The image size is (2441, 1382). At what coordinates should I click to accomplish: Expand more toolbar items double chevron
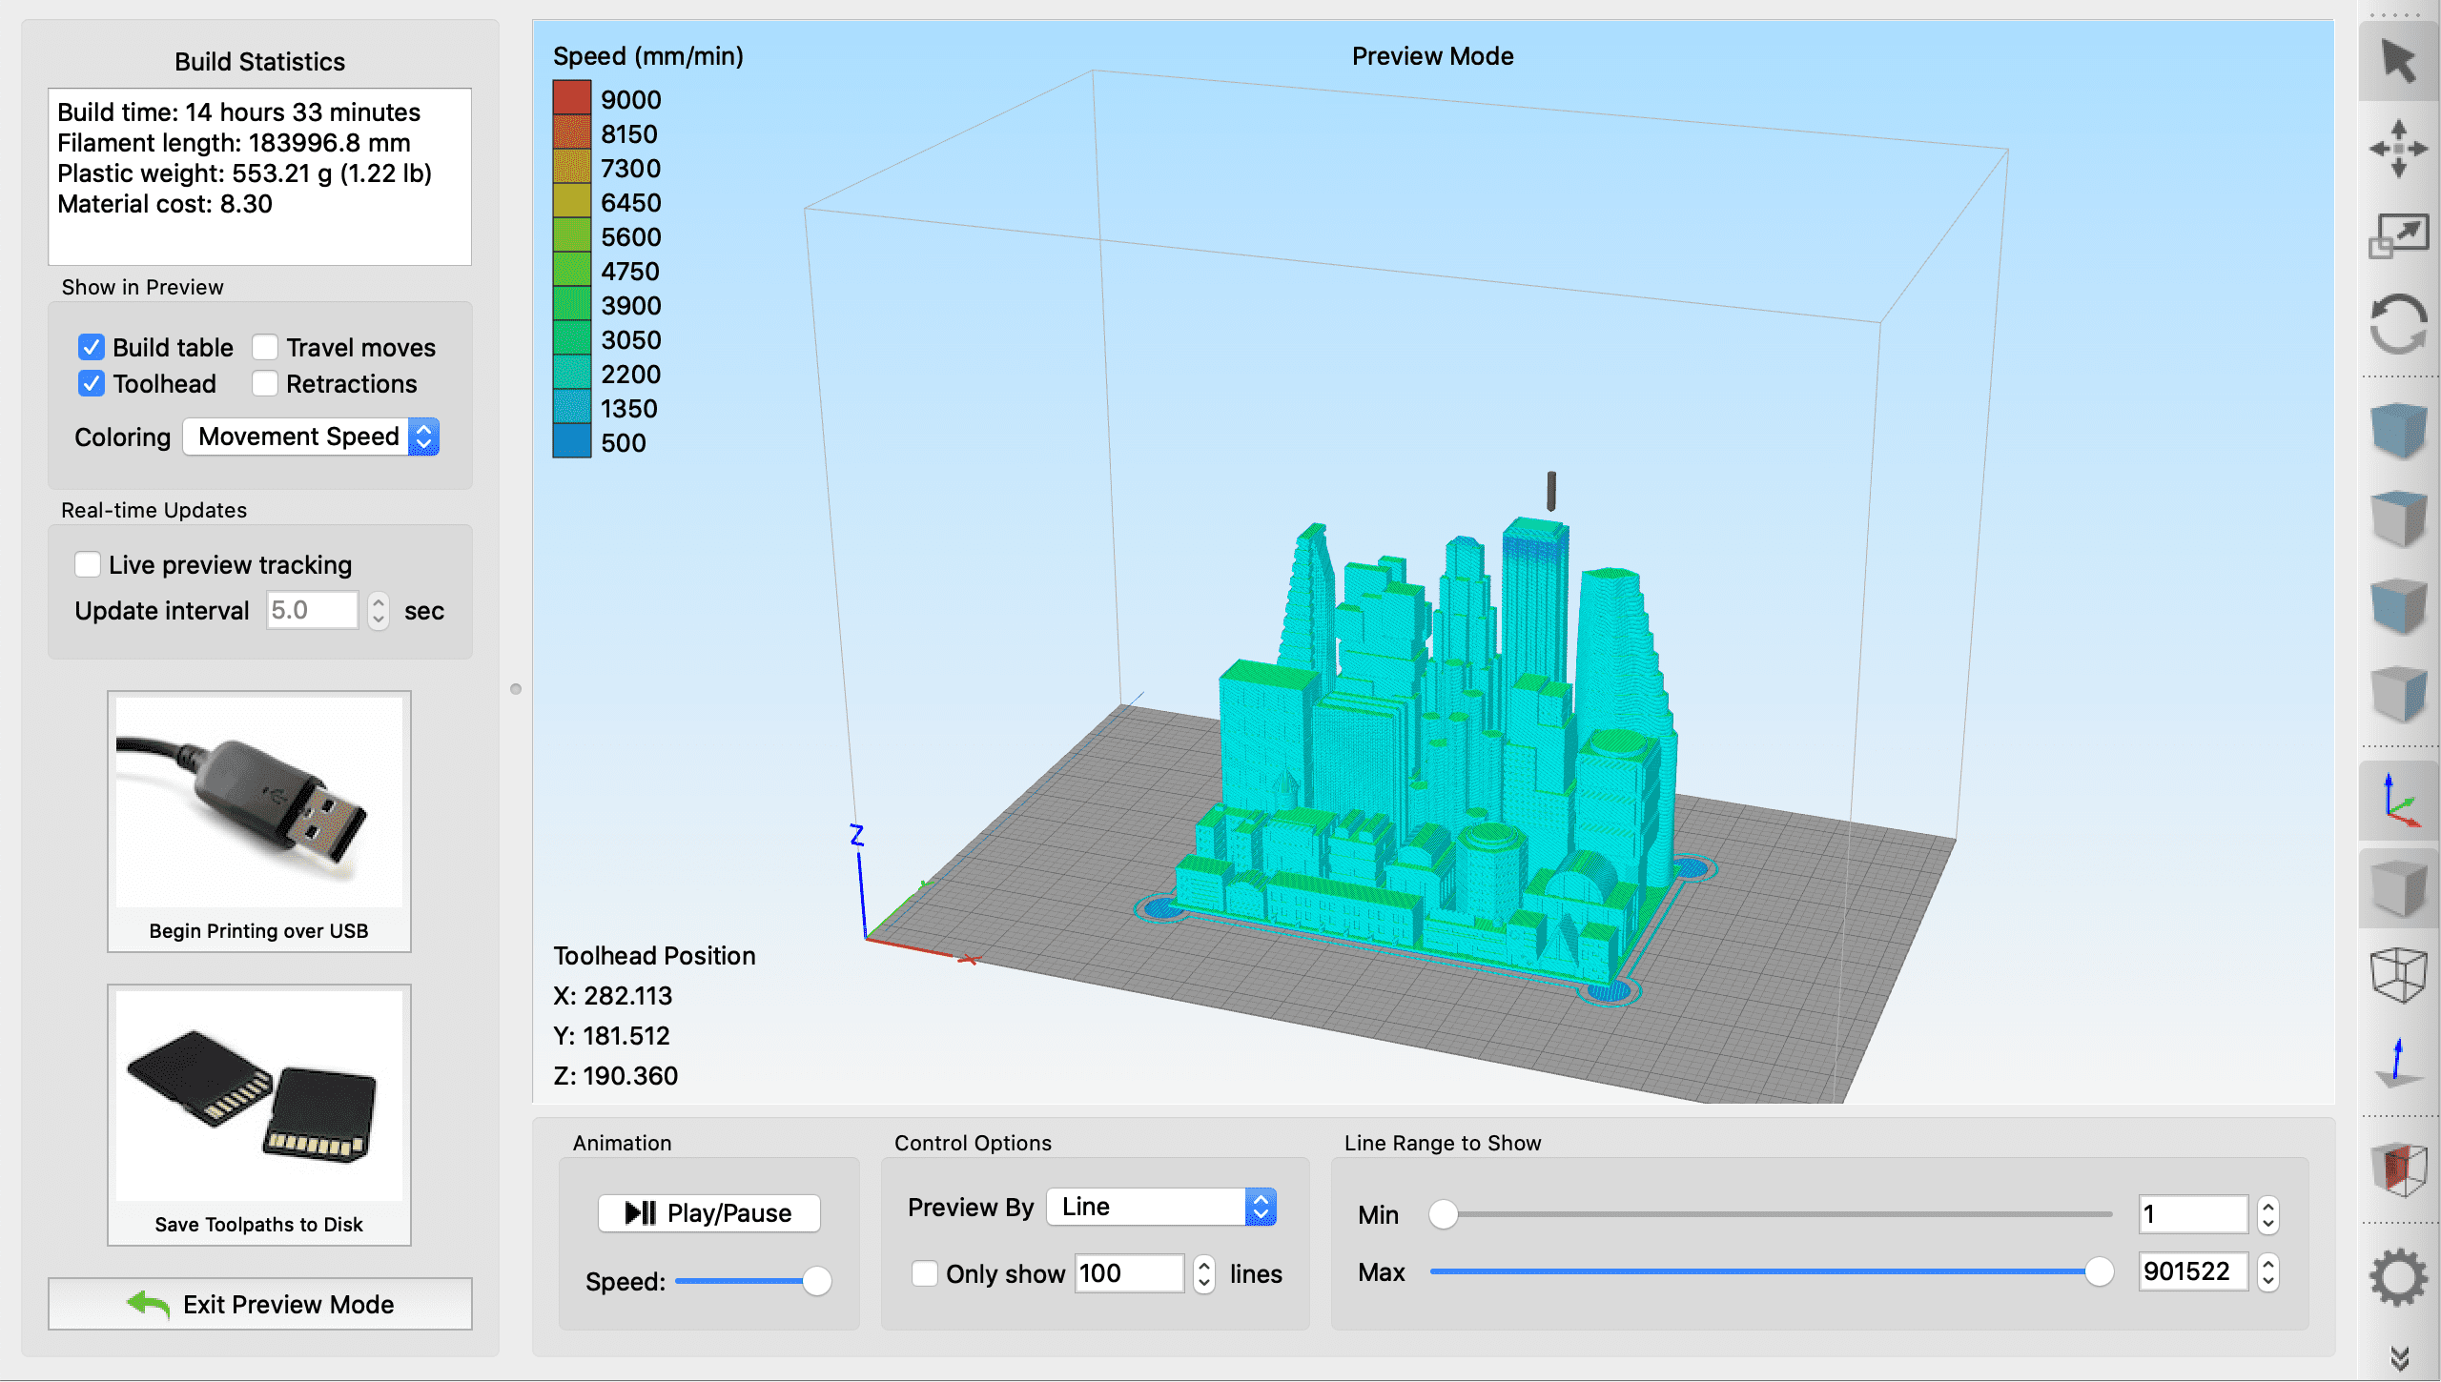(x=2398, y=1357)
